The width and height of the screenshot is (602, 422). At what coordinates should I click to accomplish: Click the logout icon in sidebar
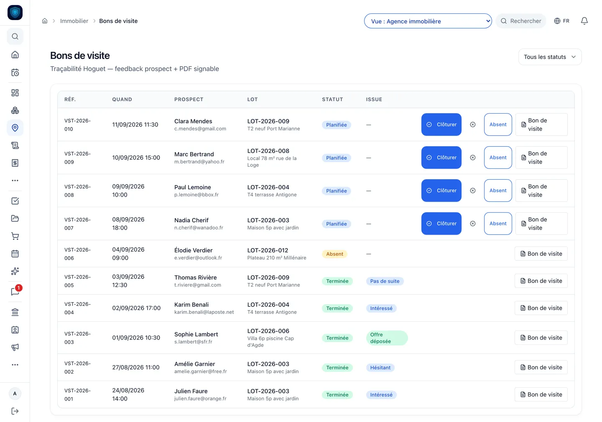coord(15,411)
